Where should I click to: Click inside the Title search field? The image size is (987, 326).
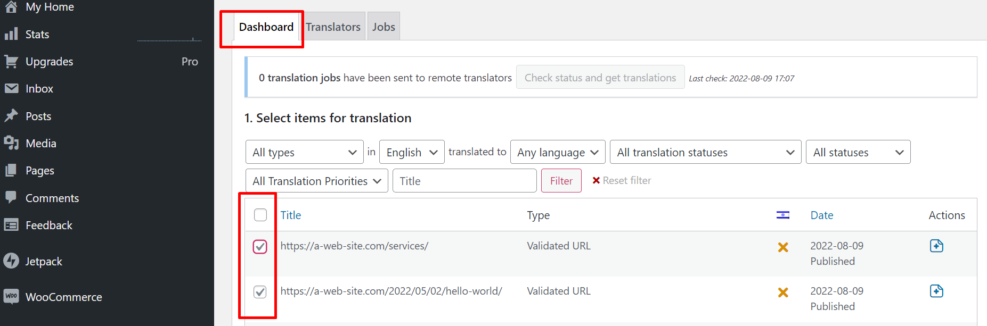coord(464,181)
